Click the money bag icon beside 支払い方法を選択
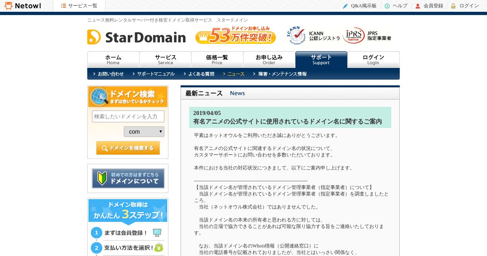The height and width of the screenshot is (256, 487). (x=159, y=247)
